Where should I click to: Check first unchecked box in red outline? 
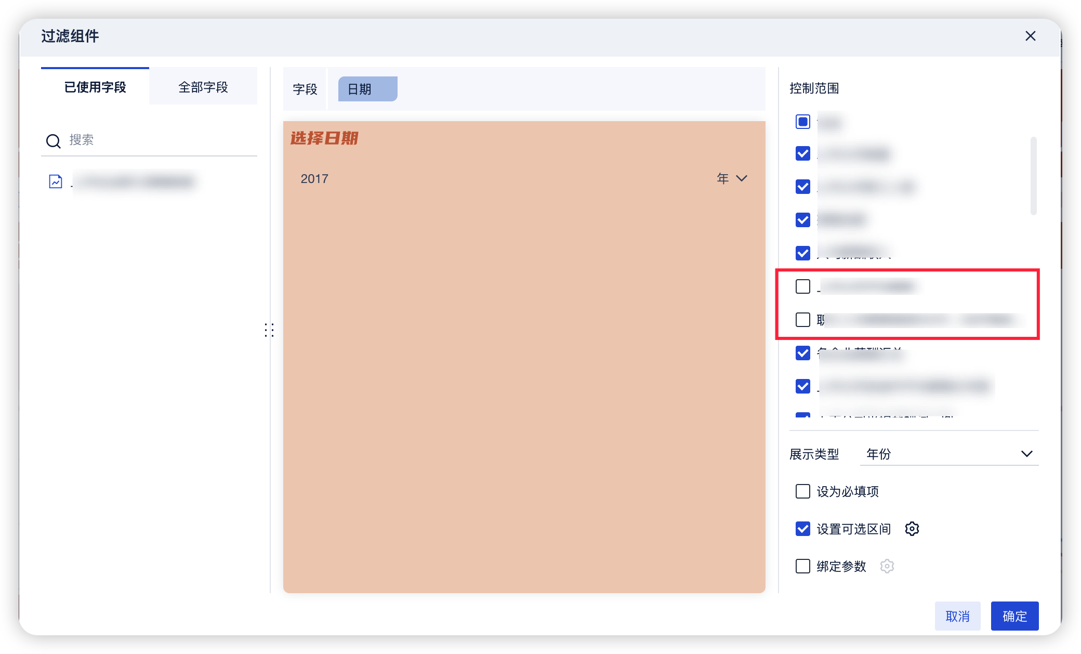[x=803, y=286]
